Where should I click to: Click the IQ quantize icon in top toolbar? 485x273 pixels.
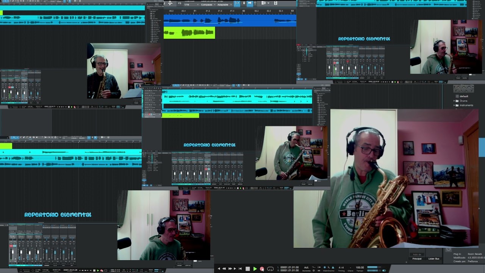point(180,3)
